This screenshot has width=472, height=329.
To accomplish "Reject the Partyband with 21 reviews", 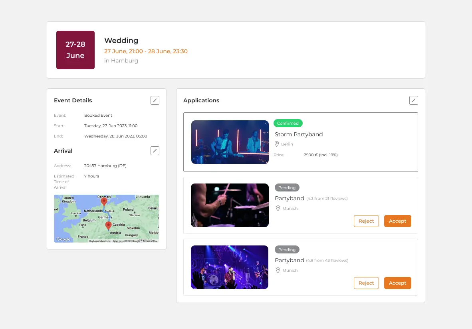I will (x=366, y=221).
